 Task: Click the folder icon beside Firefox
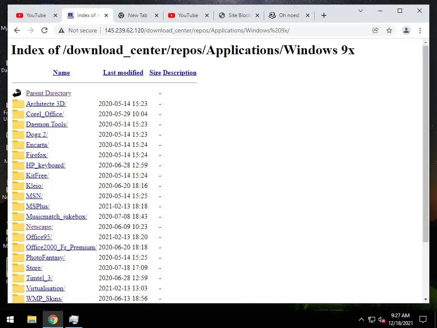18,155
